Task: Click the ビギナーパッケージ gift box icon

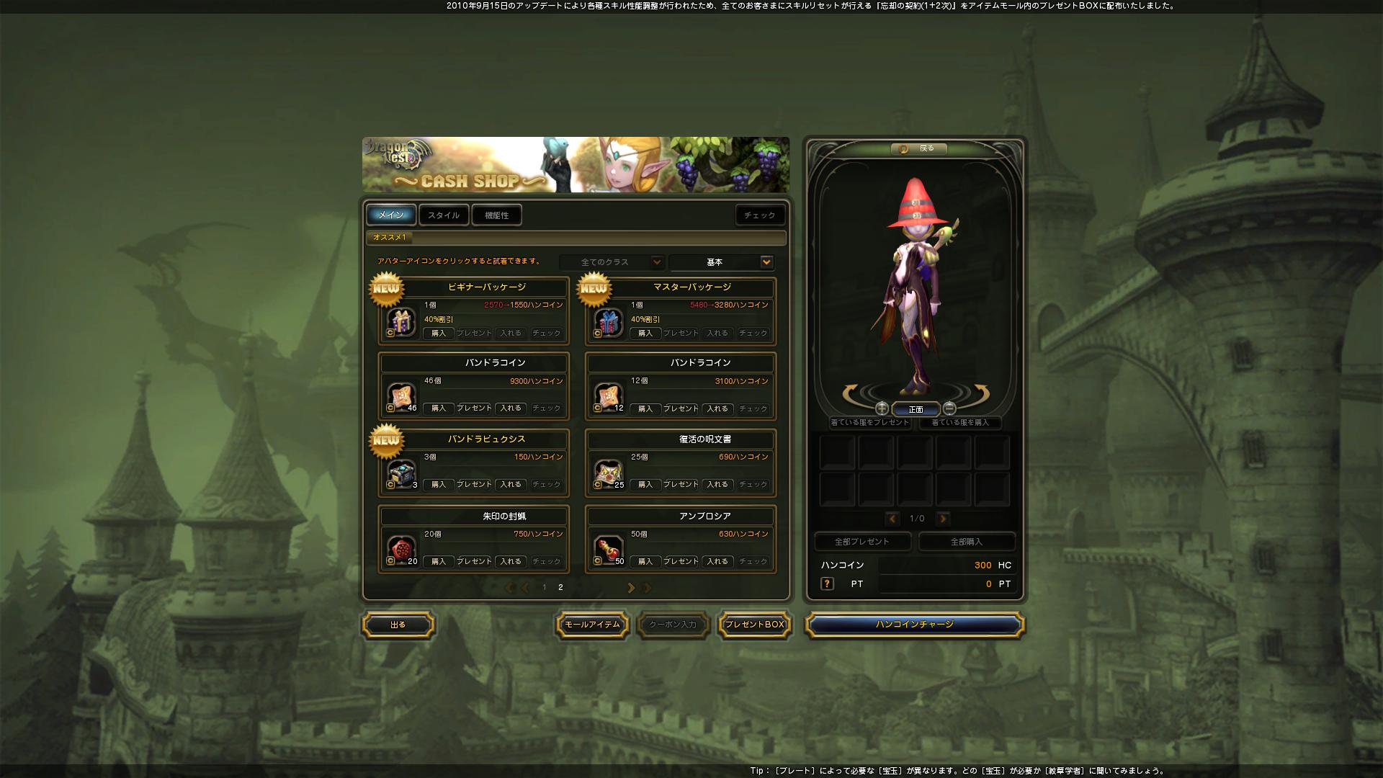Action: click(x=401, y=322)
